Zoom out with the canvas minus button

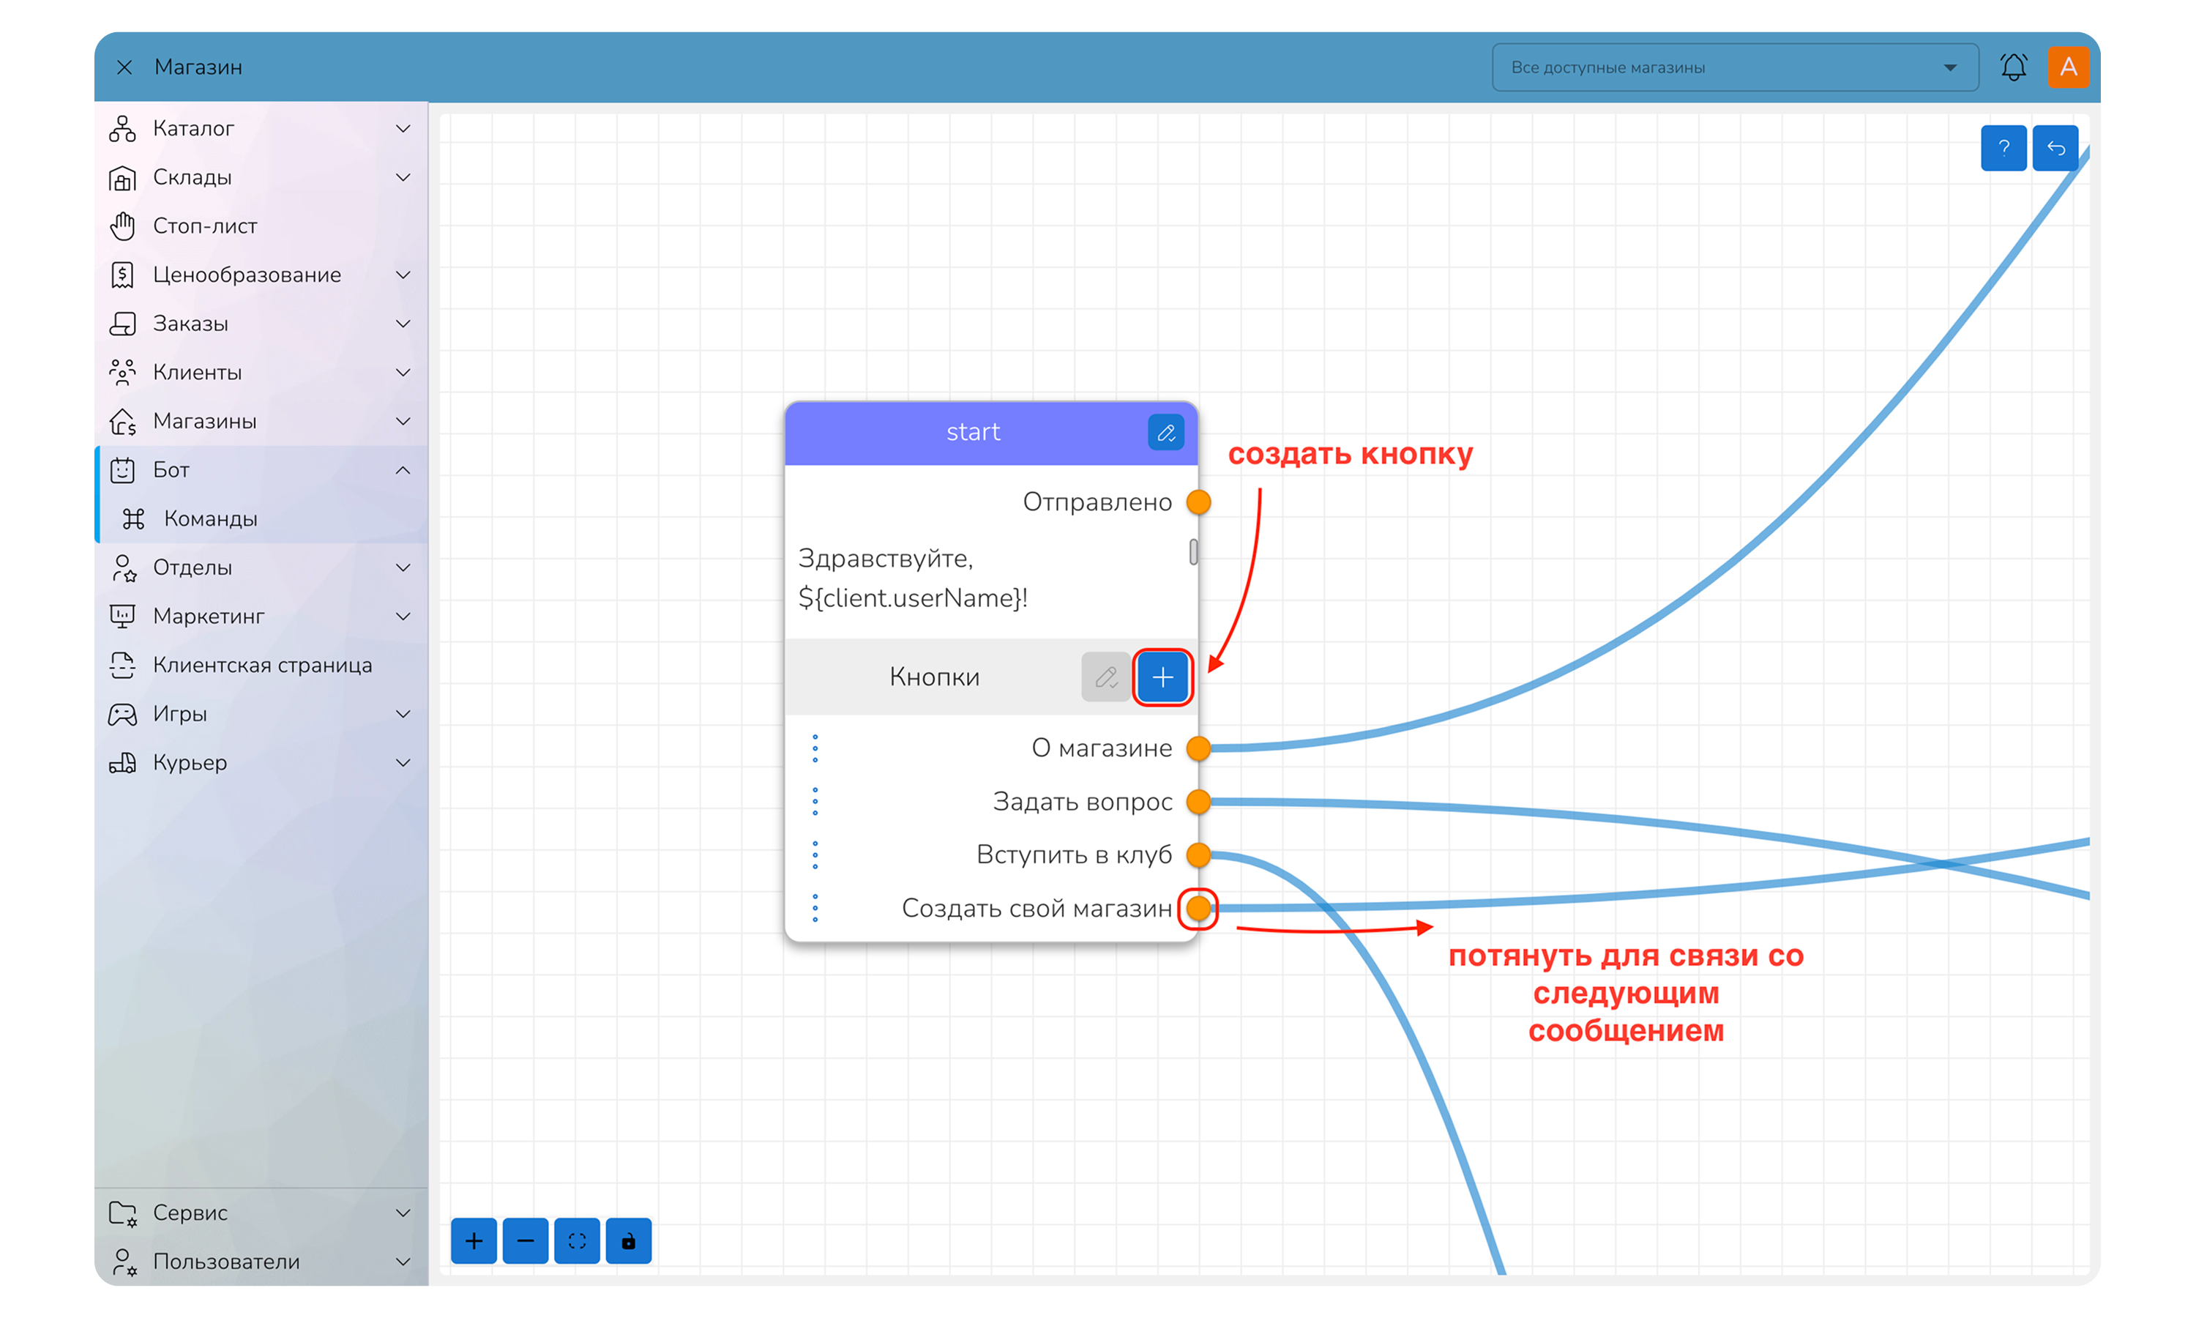[526, 1240]
